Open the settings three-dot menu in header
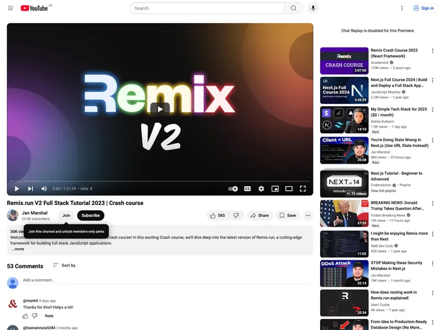 402,8
